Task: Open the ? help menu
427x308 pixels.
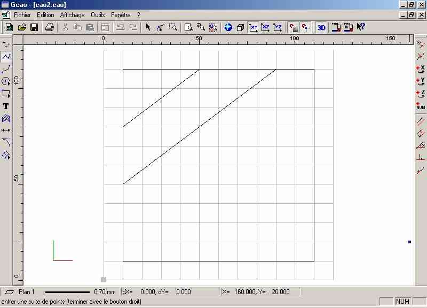Action: point(138,15)
